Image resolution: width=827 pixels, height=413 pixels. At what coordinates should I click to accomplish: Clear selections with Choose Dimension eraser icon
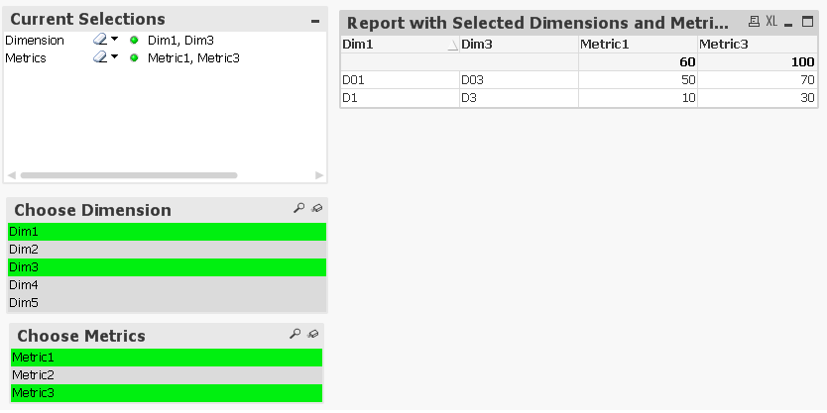click(x=316, y=209)
